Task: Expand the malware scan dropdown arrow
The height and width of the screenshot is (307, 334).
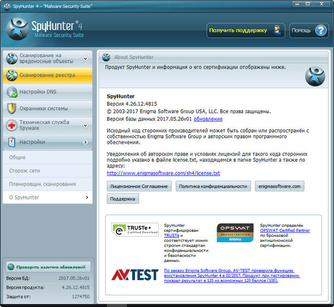Action: coord(85,59)
